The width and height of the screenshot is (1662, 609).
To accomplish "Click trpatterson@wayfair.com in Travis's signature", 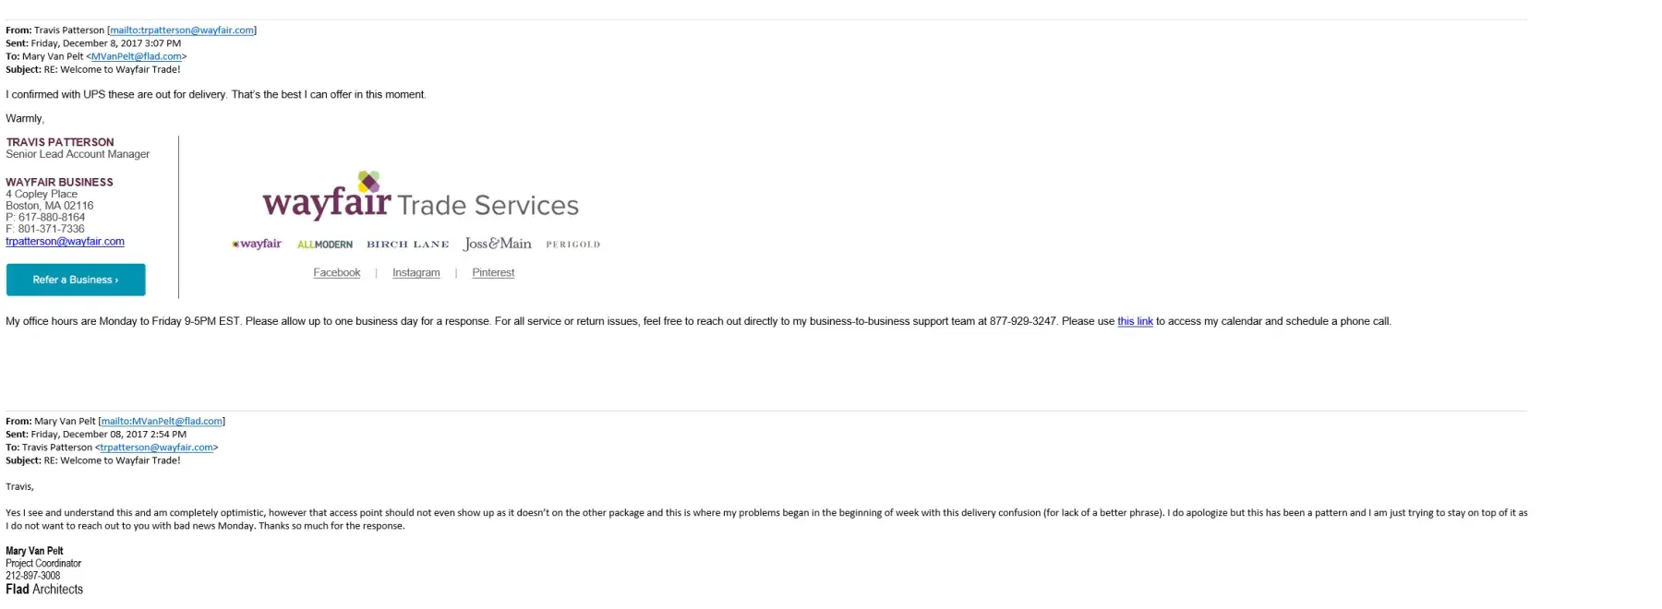I will tap(65, 242).
